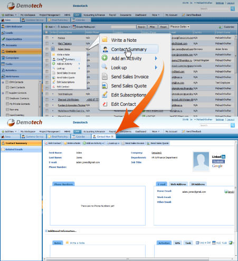Click the Log a Call icon

pos(197,243)
